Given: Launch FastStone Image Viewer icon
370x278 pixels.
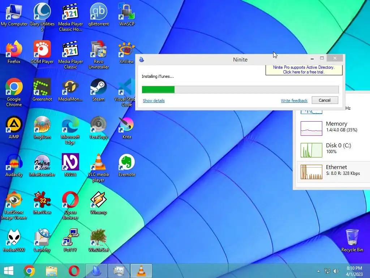Looking at the screenshot, I should point(14,205).
